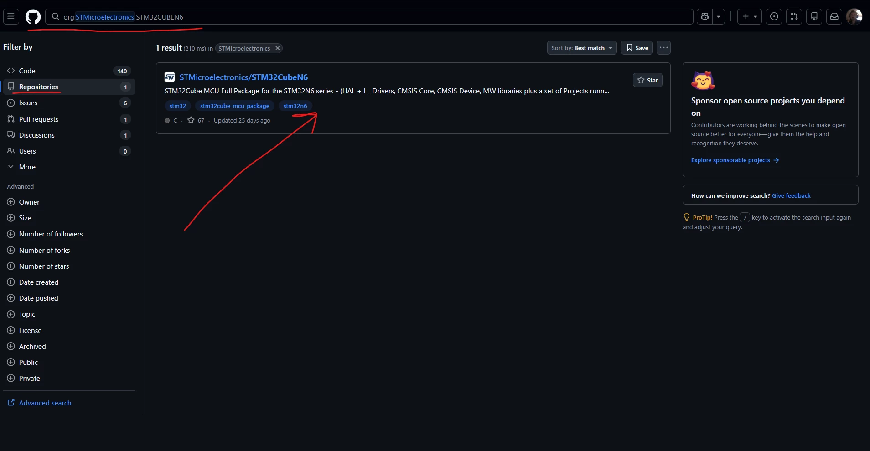Filter results by Issues

pos(69,103)
